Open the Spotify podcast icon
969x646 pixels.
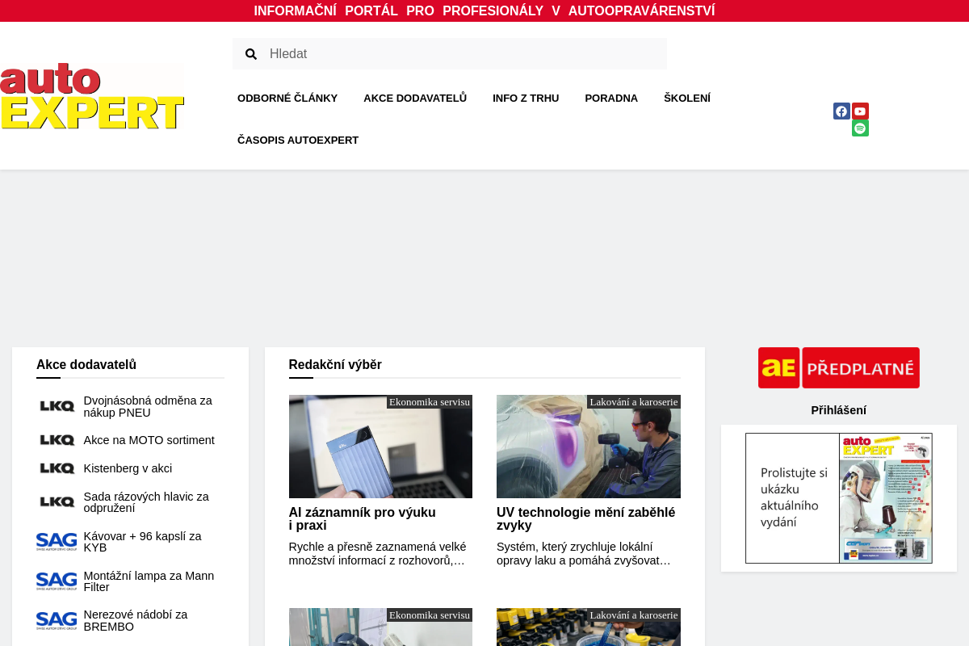[x=860, y=128]
